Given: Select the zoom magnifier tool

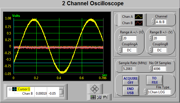Looking at the screenshot, I should (x=99, y=97).
